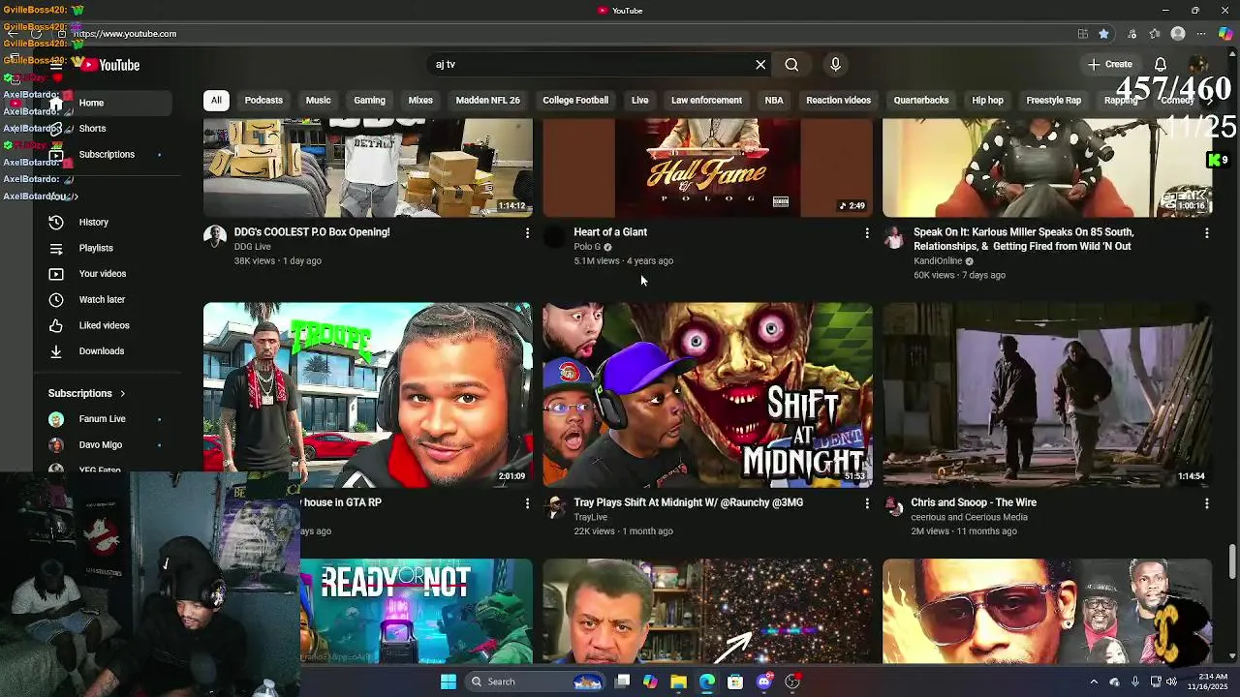Viewport: 1240px width, 697px height.
Task: Open the Windows Start menu
Action: [449, 682]
